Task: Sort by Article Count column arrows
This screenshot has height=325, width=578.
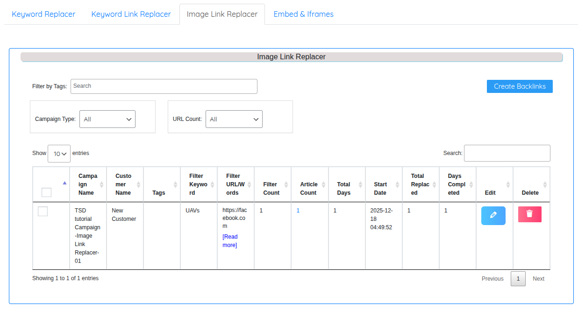Action: coord(323,184)
